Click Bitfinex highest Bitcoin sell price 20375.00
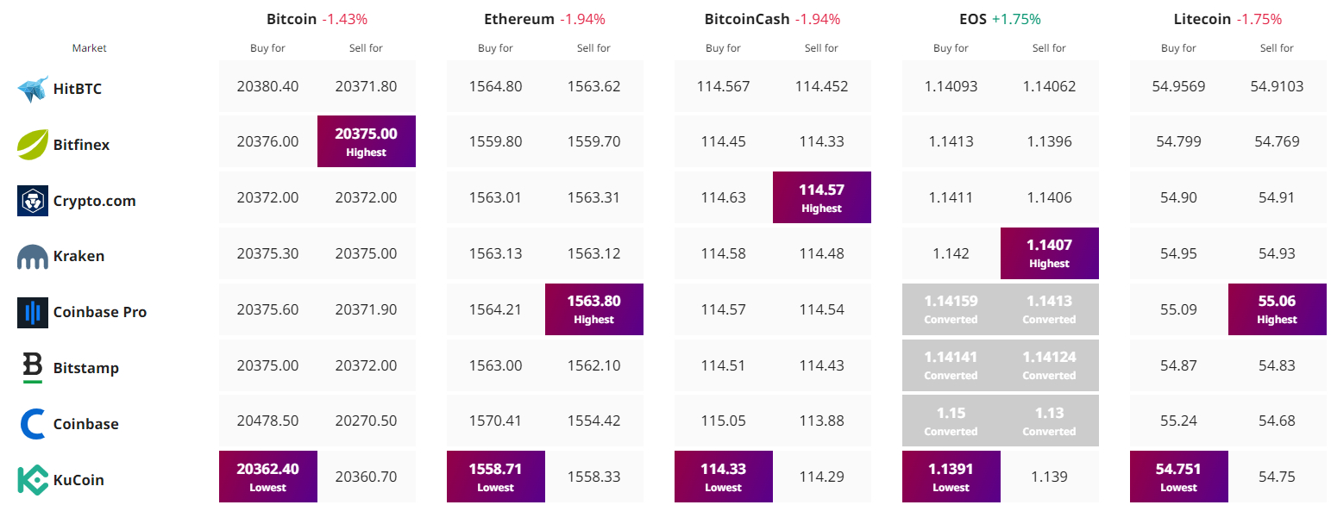Image resolution: width=1331 pixels, height=505 pixels. click(x=367, y=141)
